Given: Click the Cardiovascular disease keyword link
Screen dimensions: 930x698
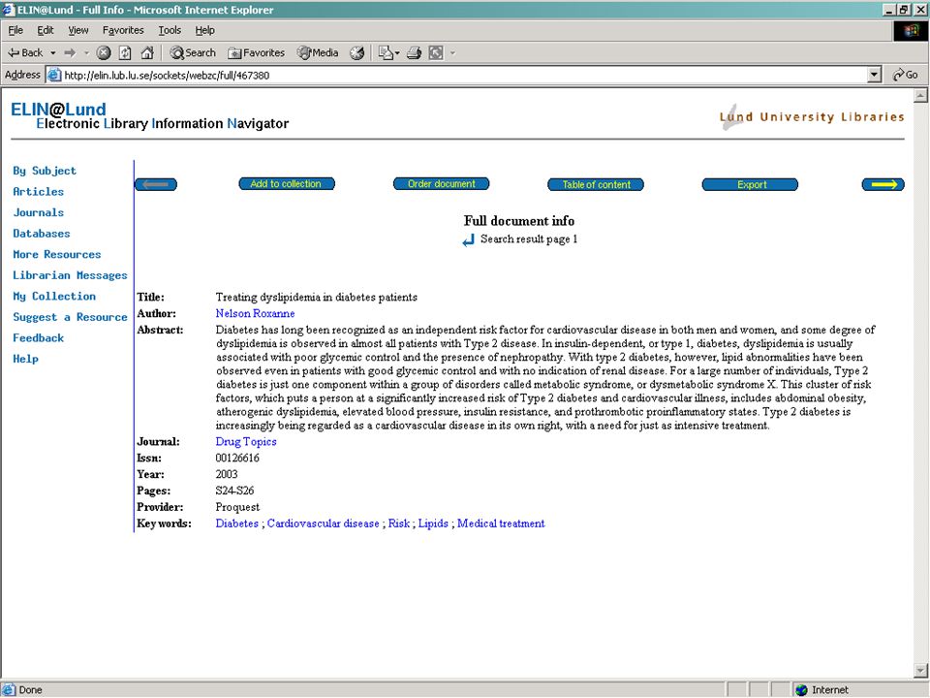Looking at the screenshot, I should (x=323, y=523).
